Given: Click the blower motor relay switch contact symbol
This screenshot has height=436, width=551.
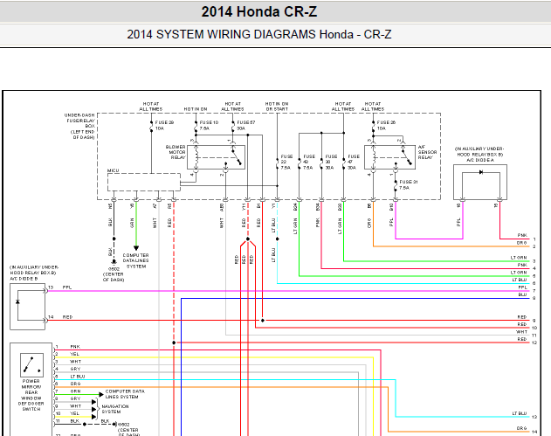Looking at the screenshot, I should tap(236, 156).
